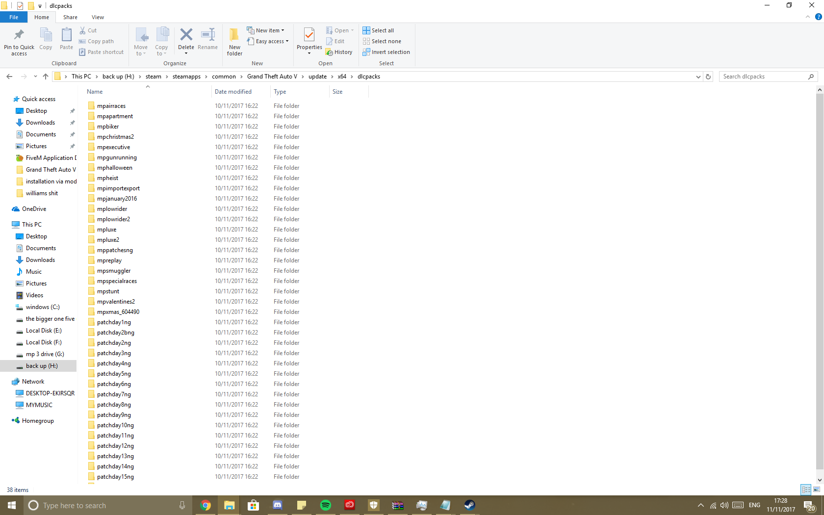Collapse the ribbon with the chevron
824x515 pixels.
pyautogui.click(x=808, y=17)
